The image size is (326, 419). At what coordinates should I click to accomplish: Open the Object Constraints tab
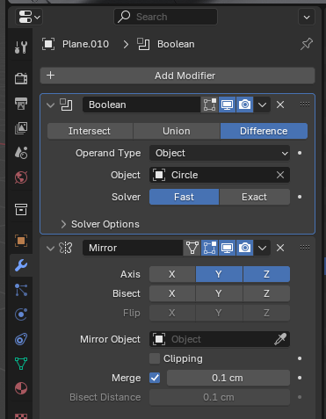[x=21, y=339]
